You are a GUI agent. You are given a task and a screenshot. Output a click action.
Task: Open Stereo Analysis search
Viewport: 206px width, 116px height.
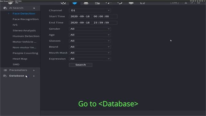point(24,31)
